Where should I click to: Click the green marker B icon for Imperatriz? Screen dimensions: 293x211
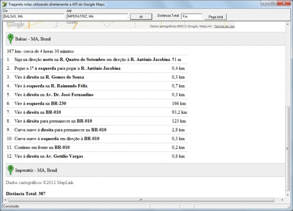coord(10,170)
